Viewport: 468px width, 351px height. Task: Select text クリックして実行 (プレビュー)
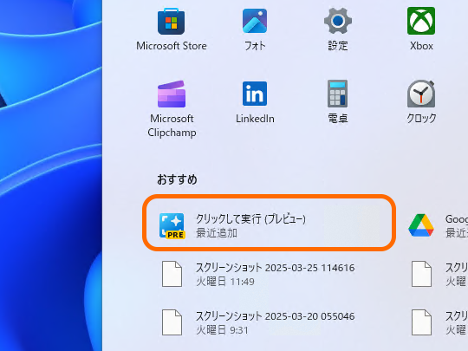[x=250, y=219]
